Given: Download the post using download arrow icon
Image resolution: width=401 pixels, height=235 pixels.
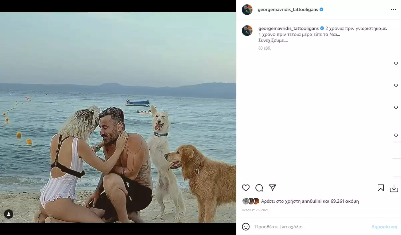Looking at the screenshot, I should pos(394,188).
